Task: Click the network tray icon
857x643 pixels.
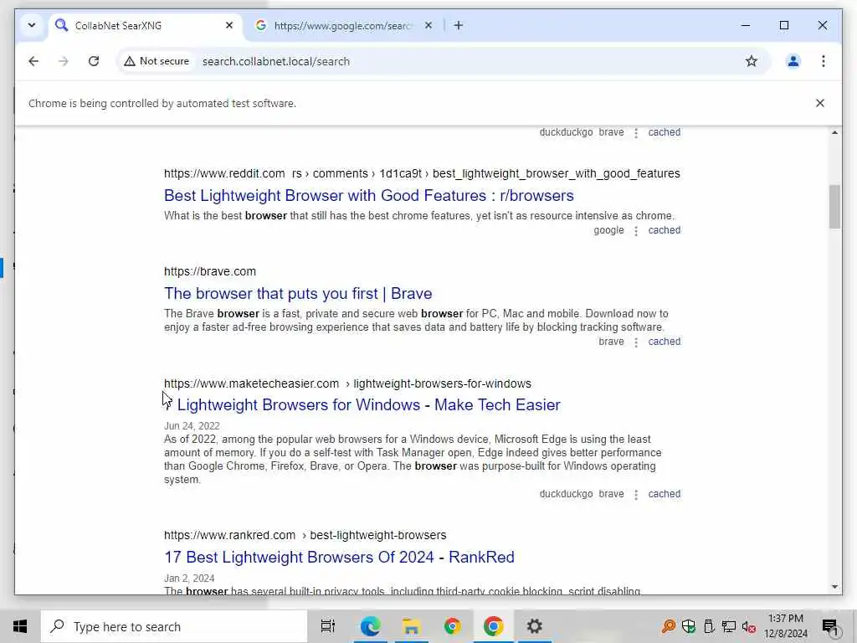Action: [729, 626]
